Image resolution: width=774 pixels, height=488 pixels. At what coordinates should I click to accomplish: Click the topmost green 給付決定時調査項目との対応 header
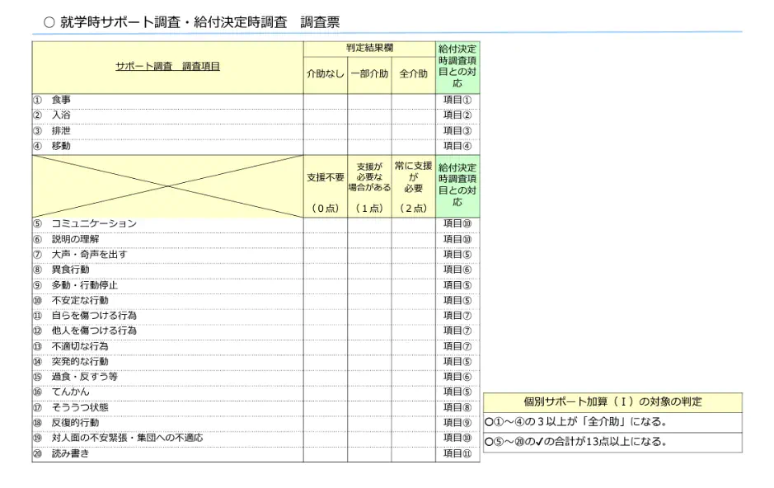coord(457,67)
